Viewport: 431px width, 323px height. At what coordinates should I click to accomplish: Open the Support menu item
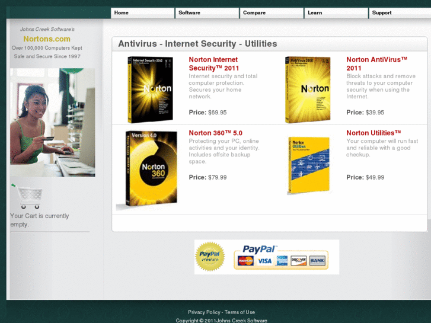click(400, 13)
